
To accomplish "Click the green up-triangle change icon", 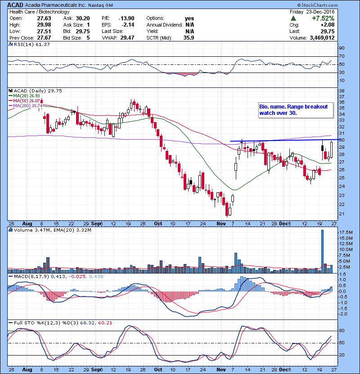I will (293, 18).
